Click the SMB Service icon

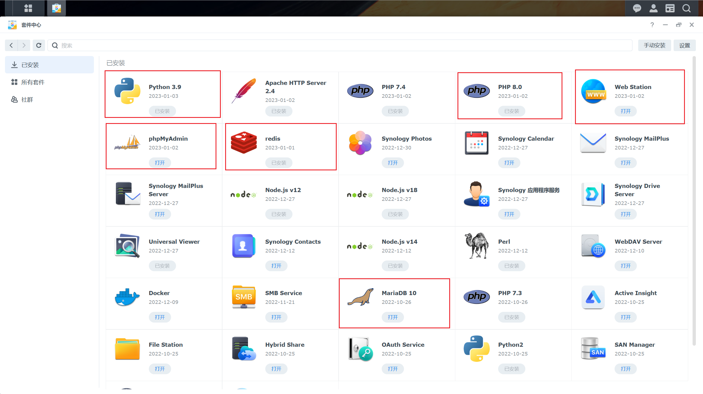pos(244,297)
